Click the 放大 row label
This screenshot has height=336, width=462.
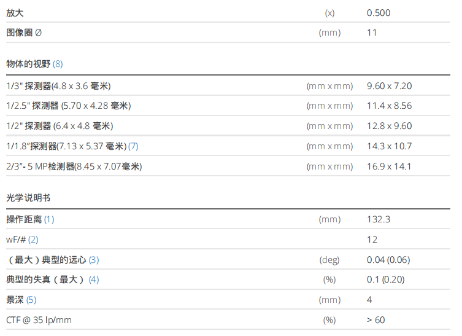click(15, 13)
